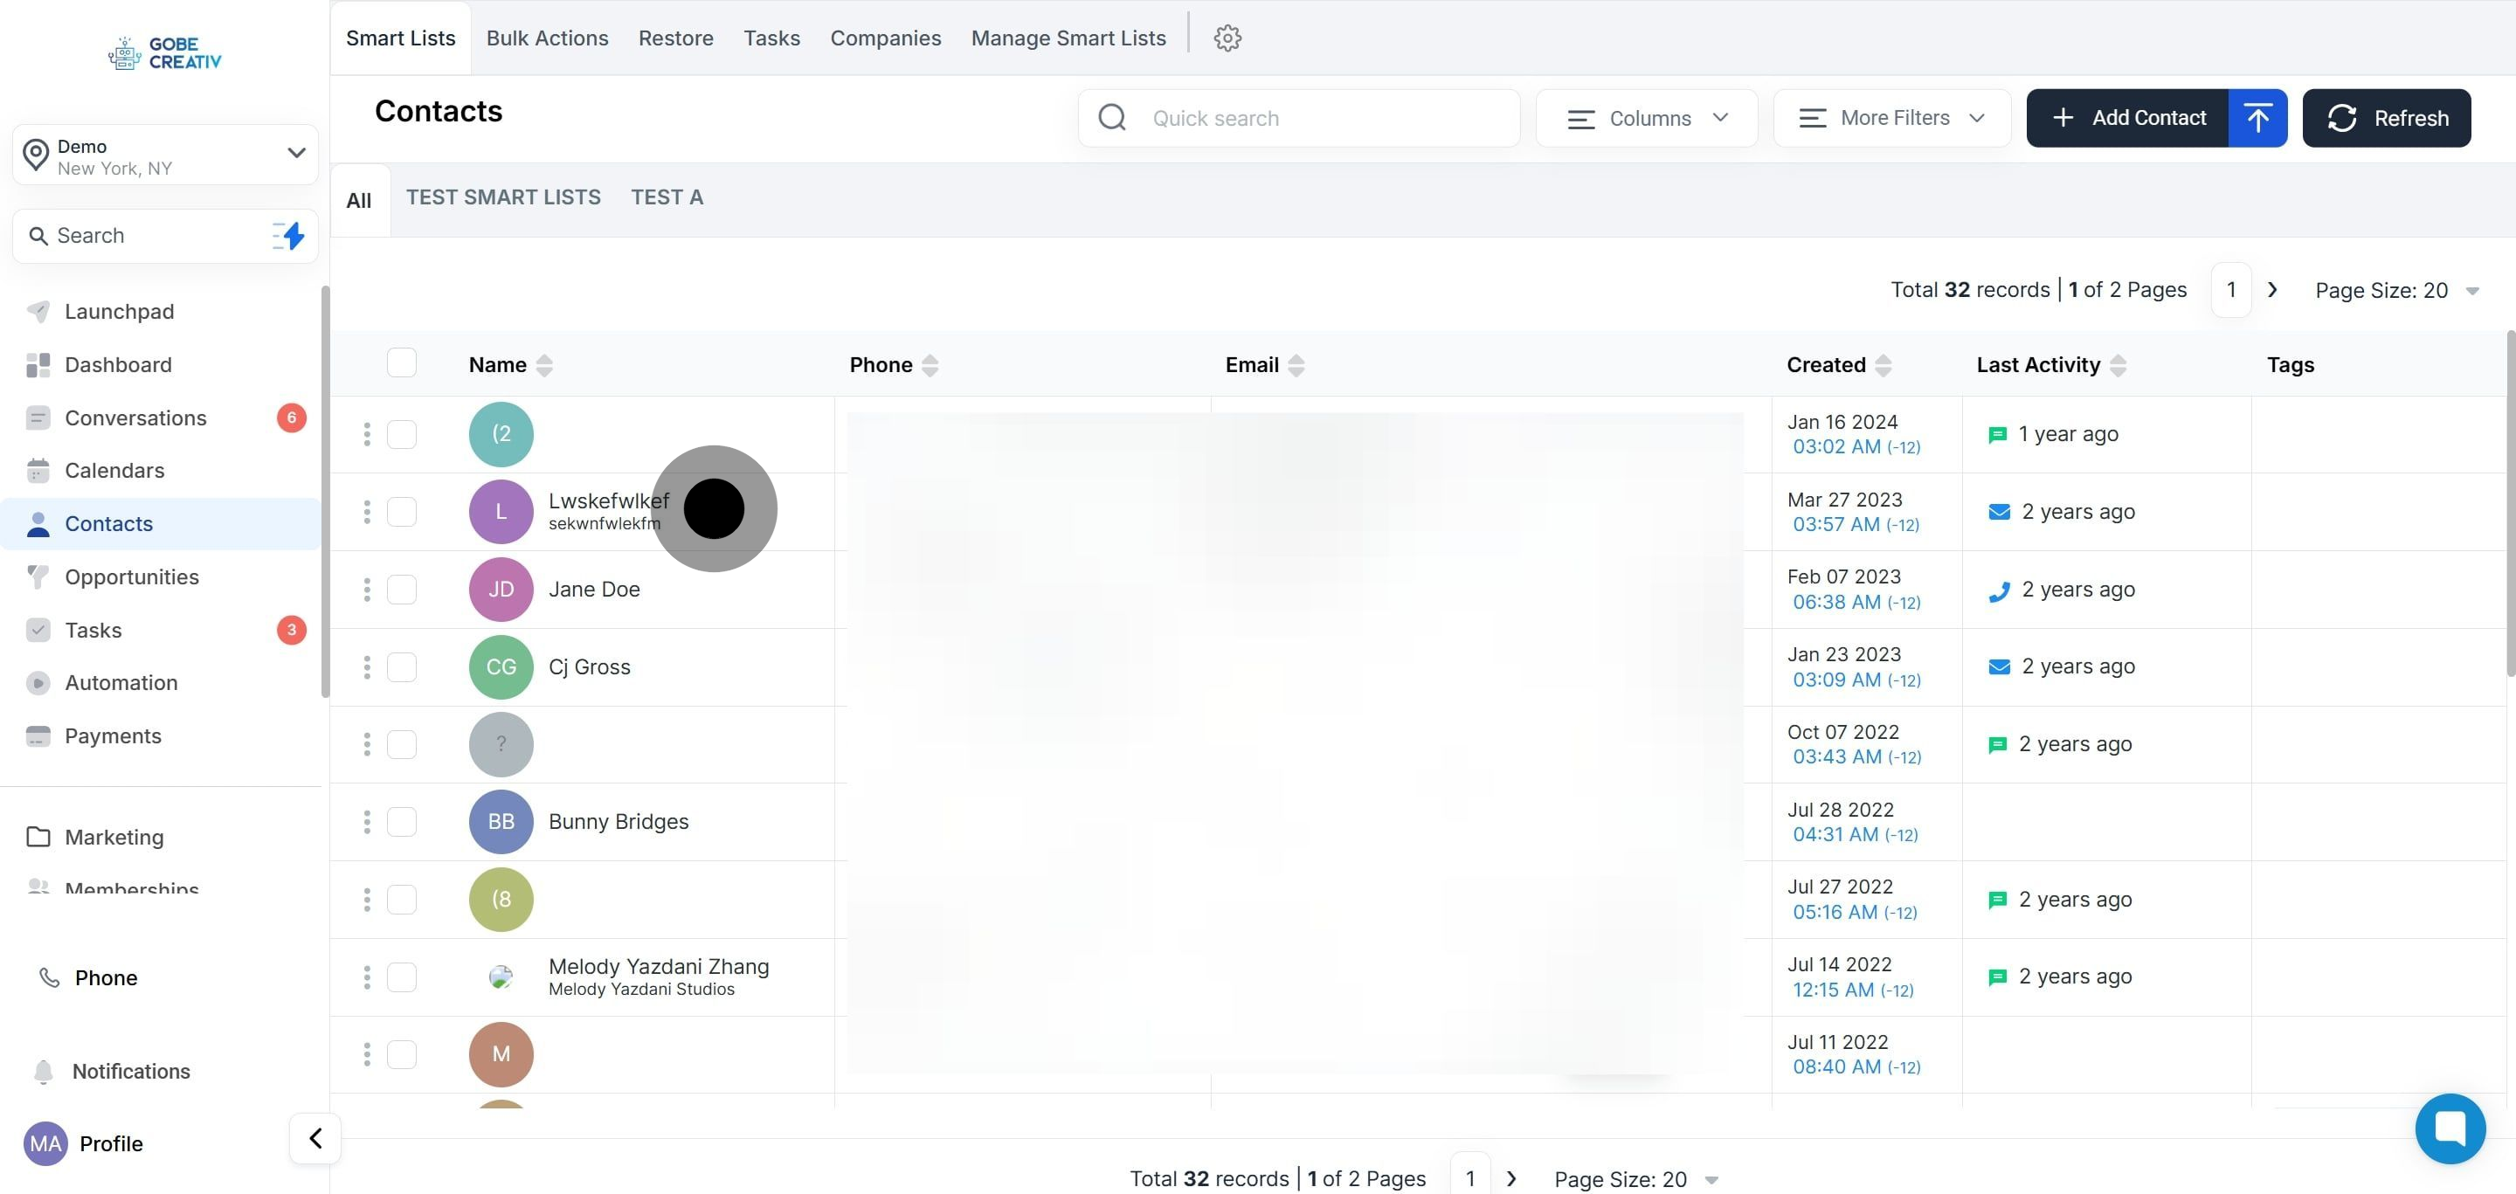The image size is (2516, 1194).
Task: Click the lightning quick actions icon
Action: tap(288, 235)
